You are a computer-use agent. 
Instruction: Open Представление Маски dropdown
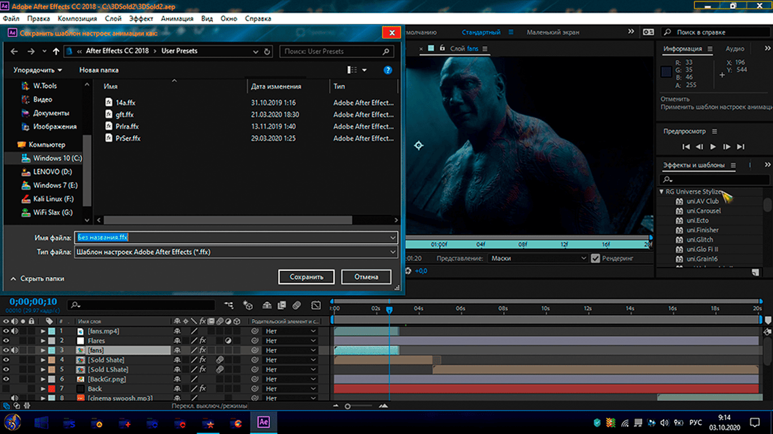click(538, 258)
